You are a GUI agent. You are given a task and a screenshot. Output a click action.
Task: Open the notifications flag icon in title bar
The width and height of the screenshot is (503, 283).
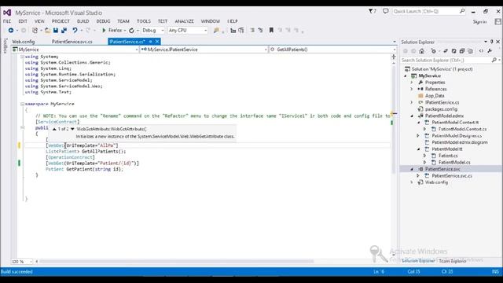372,11
